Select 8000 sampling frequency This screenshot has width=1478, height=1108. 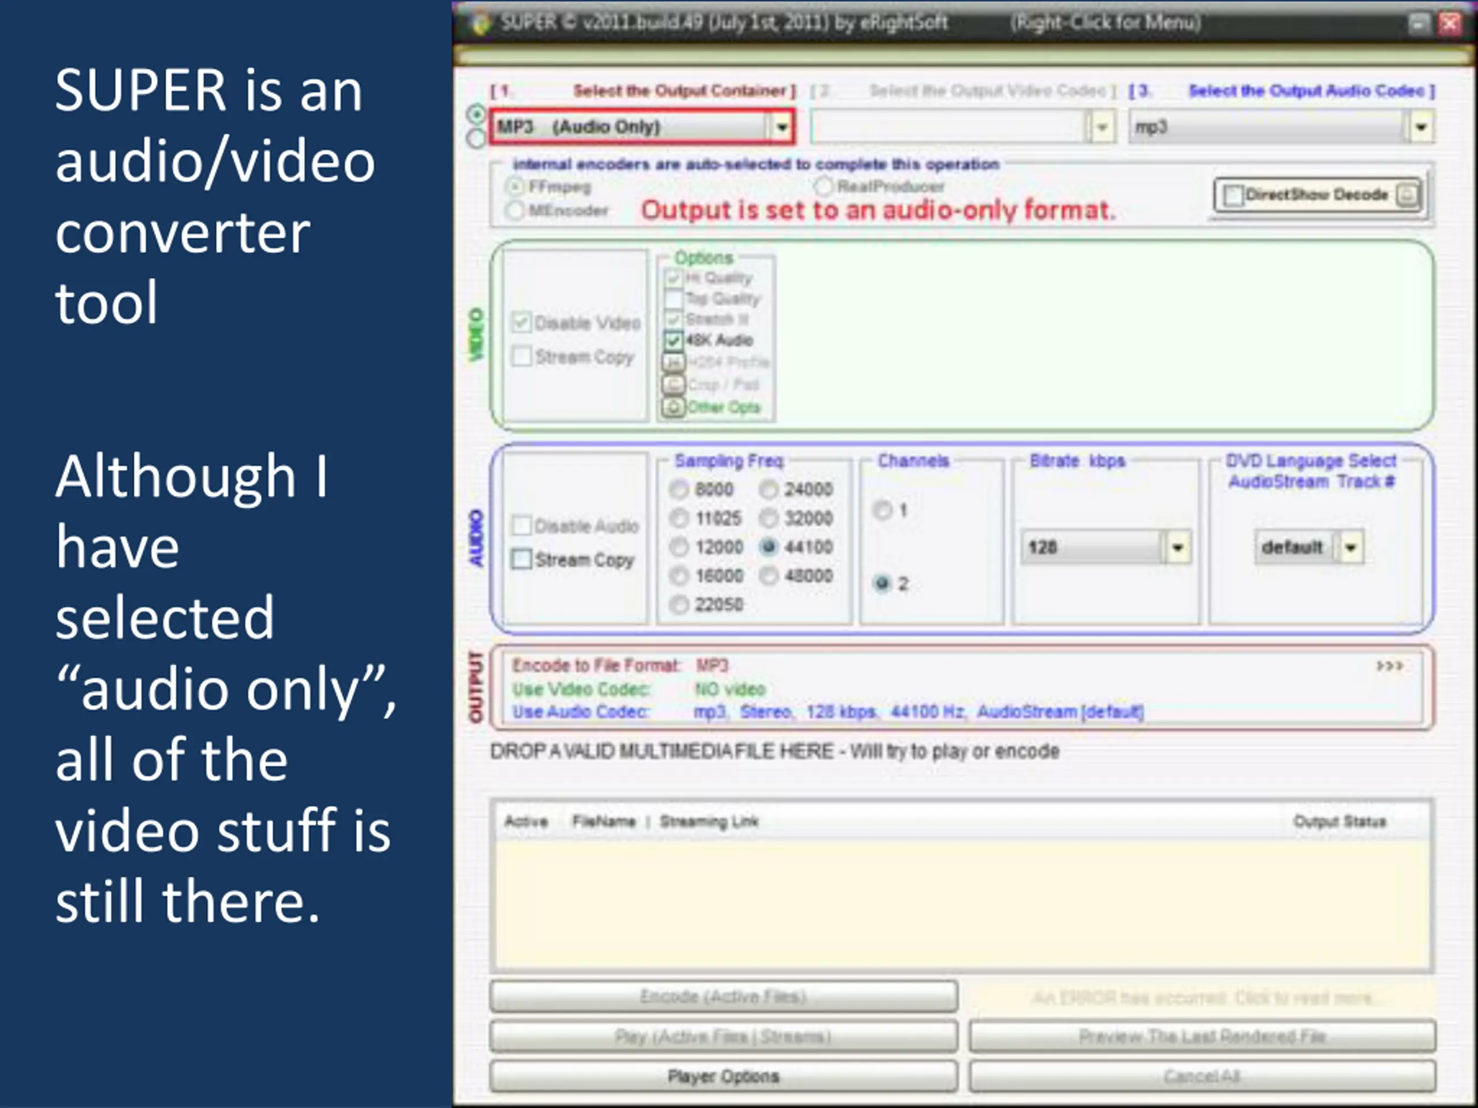point(679,489)
